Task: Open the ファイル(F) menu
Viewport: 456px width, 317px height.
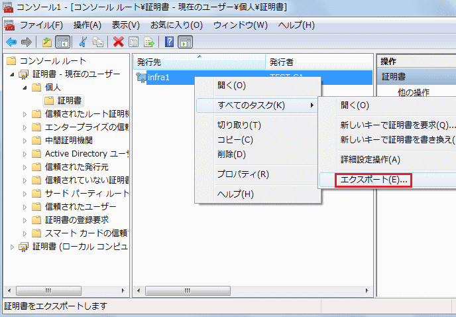Action: point(40,25)
